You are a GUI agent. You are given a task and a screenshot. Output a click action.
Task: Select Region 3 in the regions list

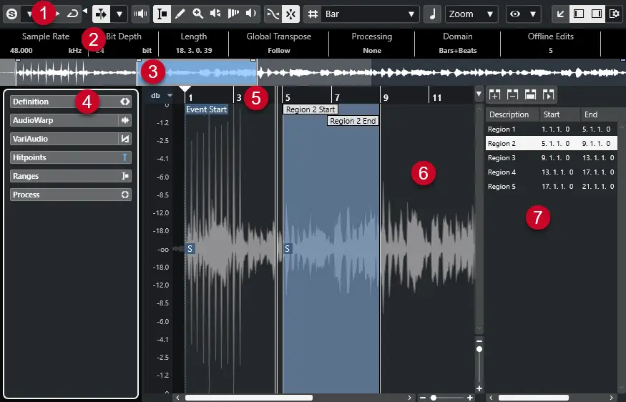pyautogui.click(x=552, y=157)
